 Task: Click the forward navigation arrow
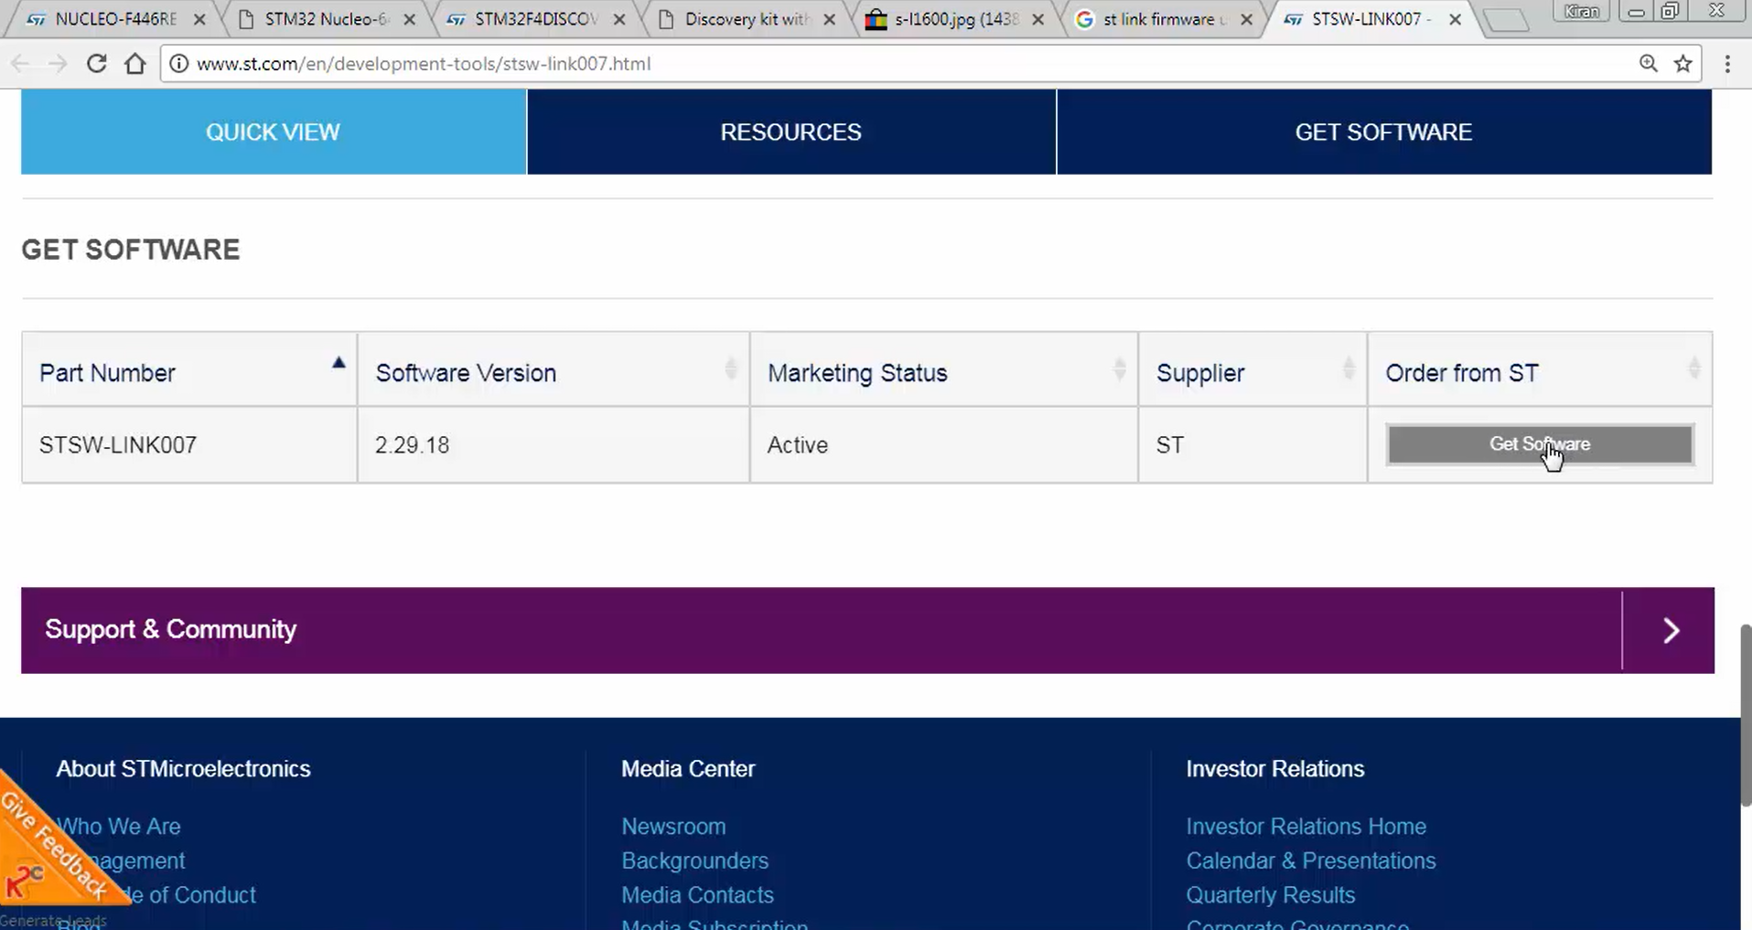click(58, 63)
